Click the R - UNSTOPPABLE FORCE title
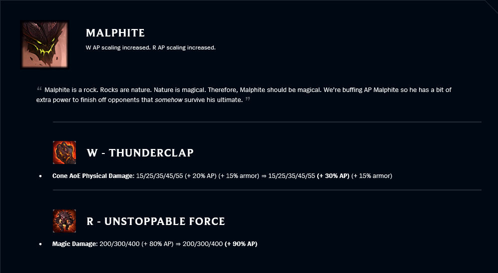 (x=156, y=221)
